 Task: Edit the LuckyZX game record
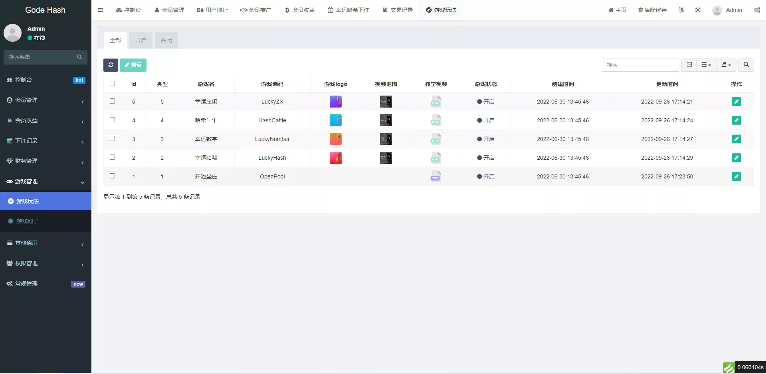coord(736,102)
